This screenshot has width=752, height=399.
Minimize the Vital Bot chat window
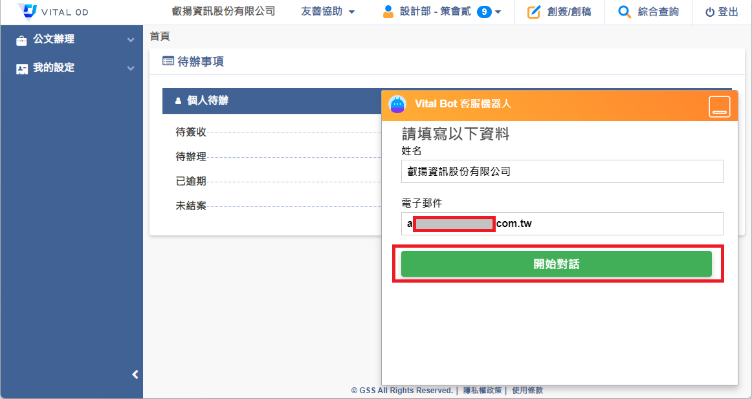tap(719, 106)
